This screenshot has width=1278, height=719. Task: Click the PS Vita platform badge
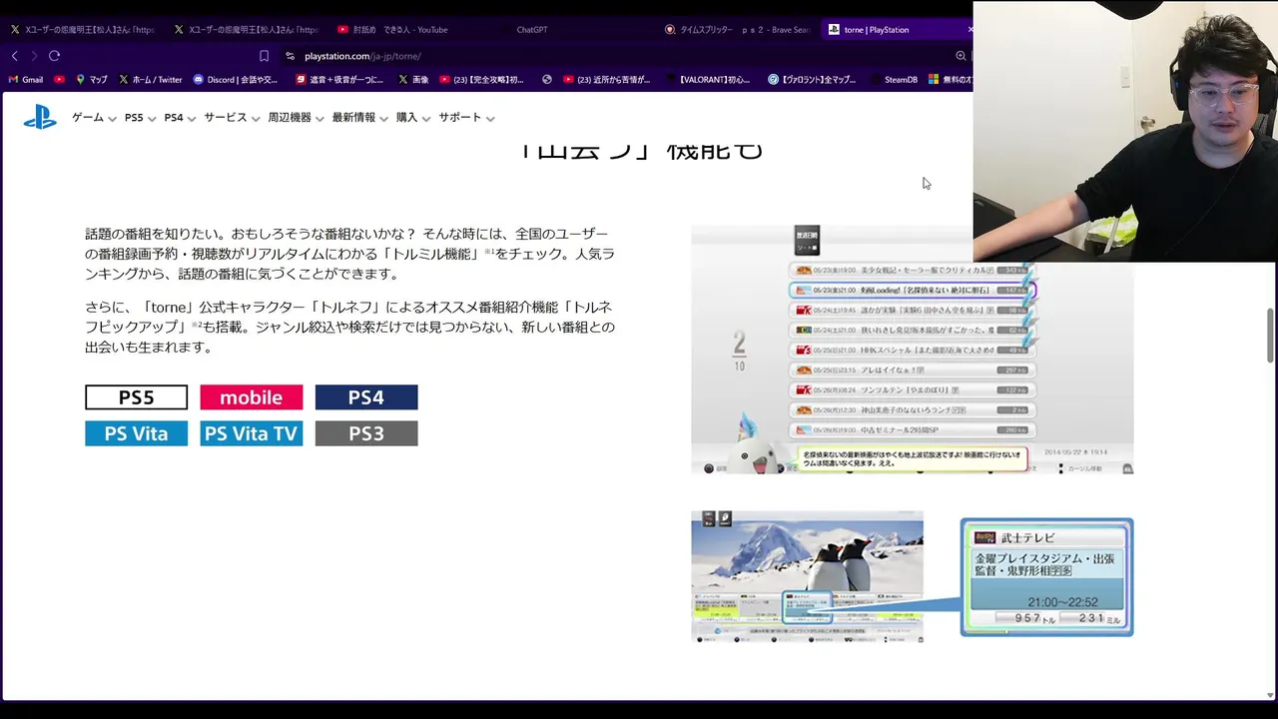(x=136, y=433)
